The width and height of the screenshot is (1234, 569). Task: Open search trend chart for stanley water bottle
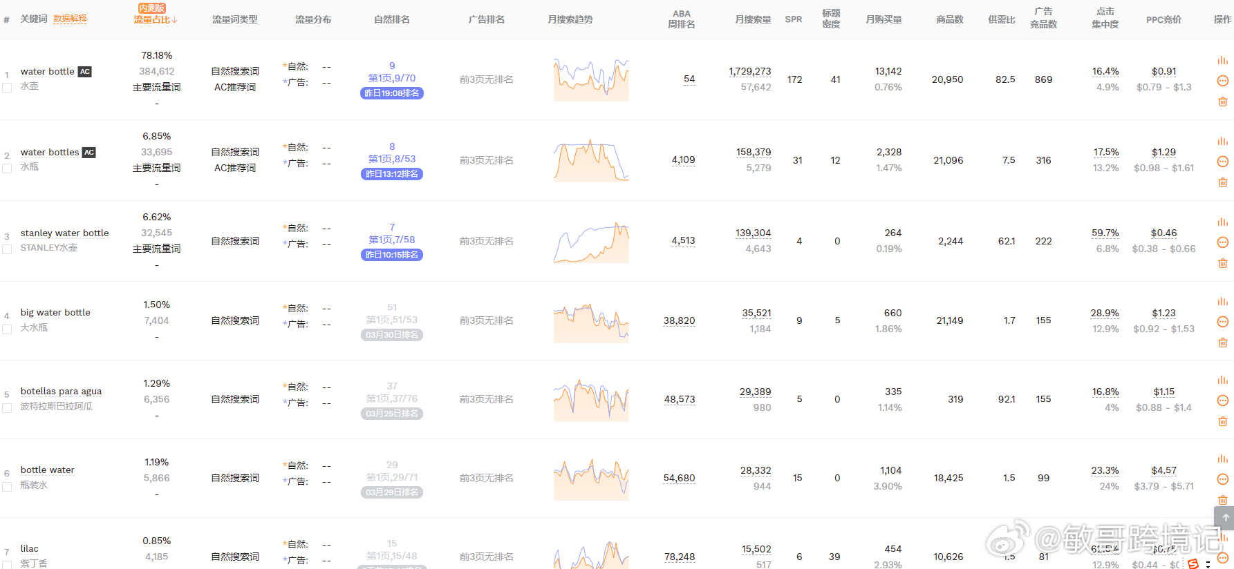(x=591, y=241)
